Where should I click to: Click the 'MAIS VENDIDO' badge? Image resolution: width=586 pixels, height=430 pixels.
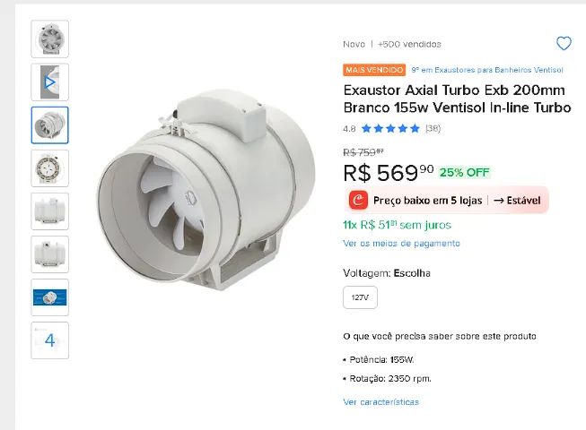point(374,70)
